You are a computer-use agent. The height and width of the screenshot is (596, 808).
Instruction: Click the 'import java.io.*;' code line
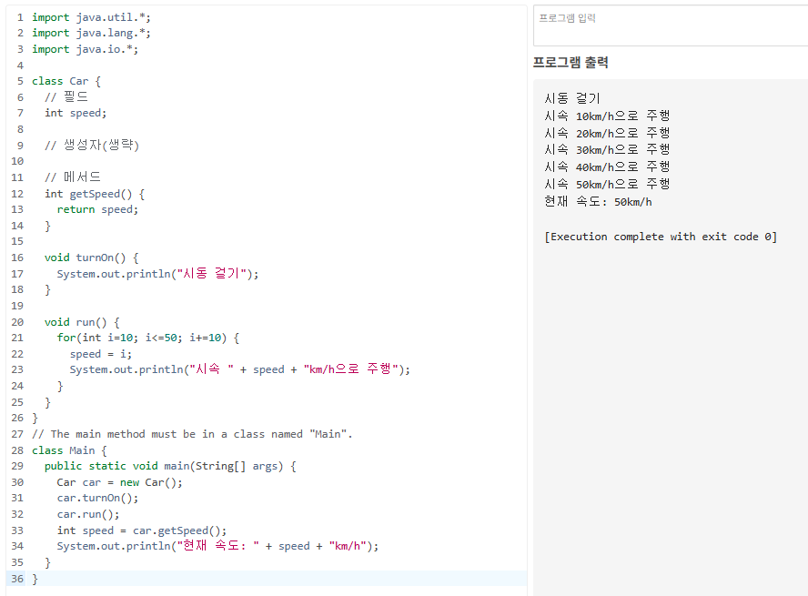pos(85,49)
